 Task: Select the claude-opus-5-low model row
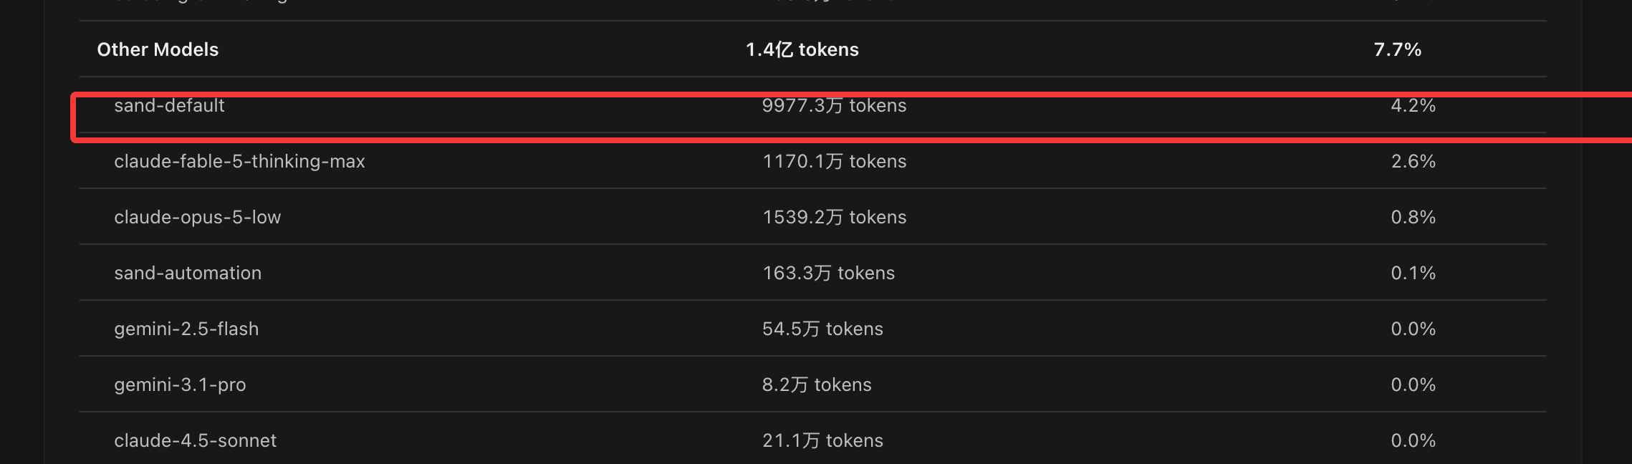(x=813, y=217)
